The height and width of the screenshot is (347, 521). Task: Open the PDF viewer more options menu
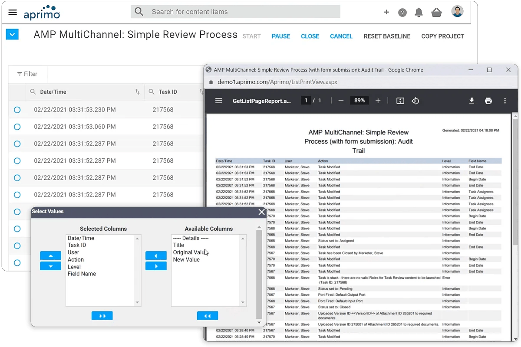pyautogui.click(x=505, y=101)
